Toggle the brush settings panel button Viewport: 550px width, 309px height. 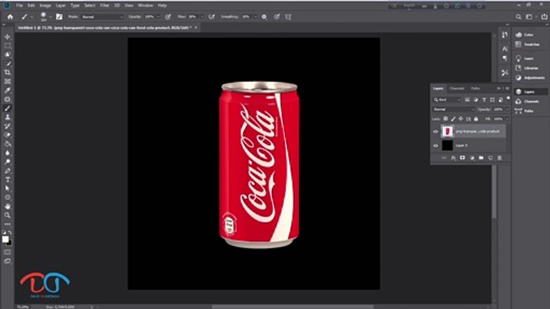click(59, 17)
